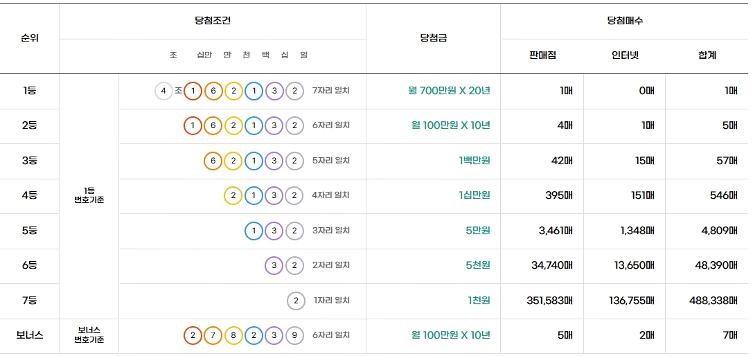
Task: Click the 7등 rank label
Action: pos(30,301)
